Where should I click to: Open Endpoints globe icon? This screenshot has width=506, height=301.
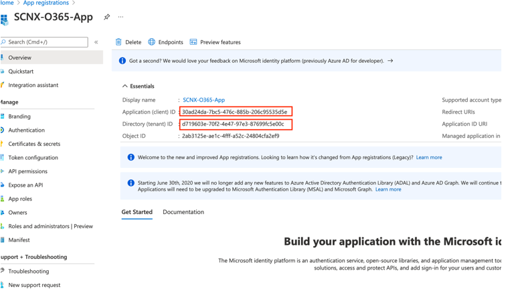152,42
